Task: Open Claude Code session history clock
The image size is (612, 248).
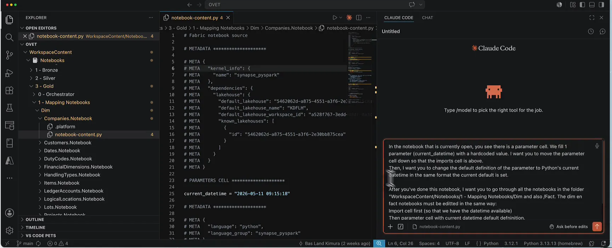Action: pyautogui.click(x=591, y=31)
